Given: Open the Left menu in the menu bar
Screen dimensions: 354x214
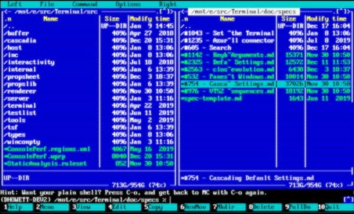Looking at the screenshot, I should 15,4.
